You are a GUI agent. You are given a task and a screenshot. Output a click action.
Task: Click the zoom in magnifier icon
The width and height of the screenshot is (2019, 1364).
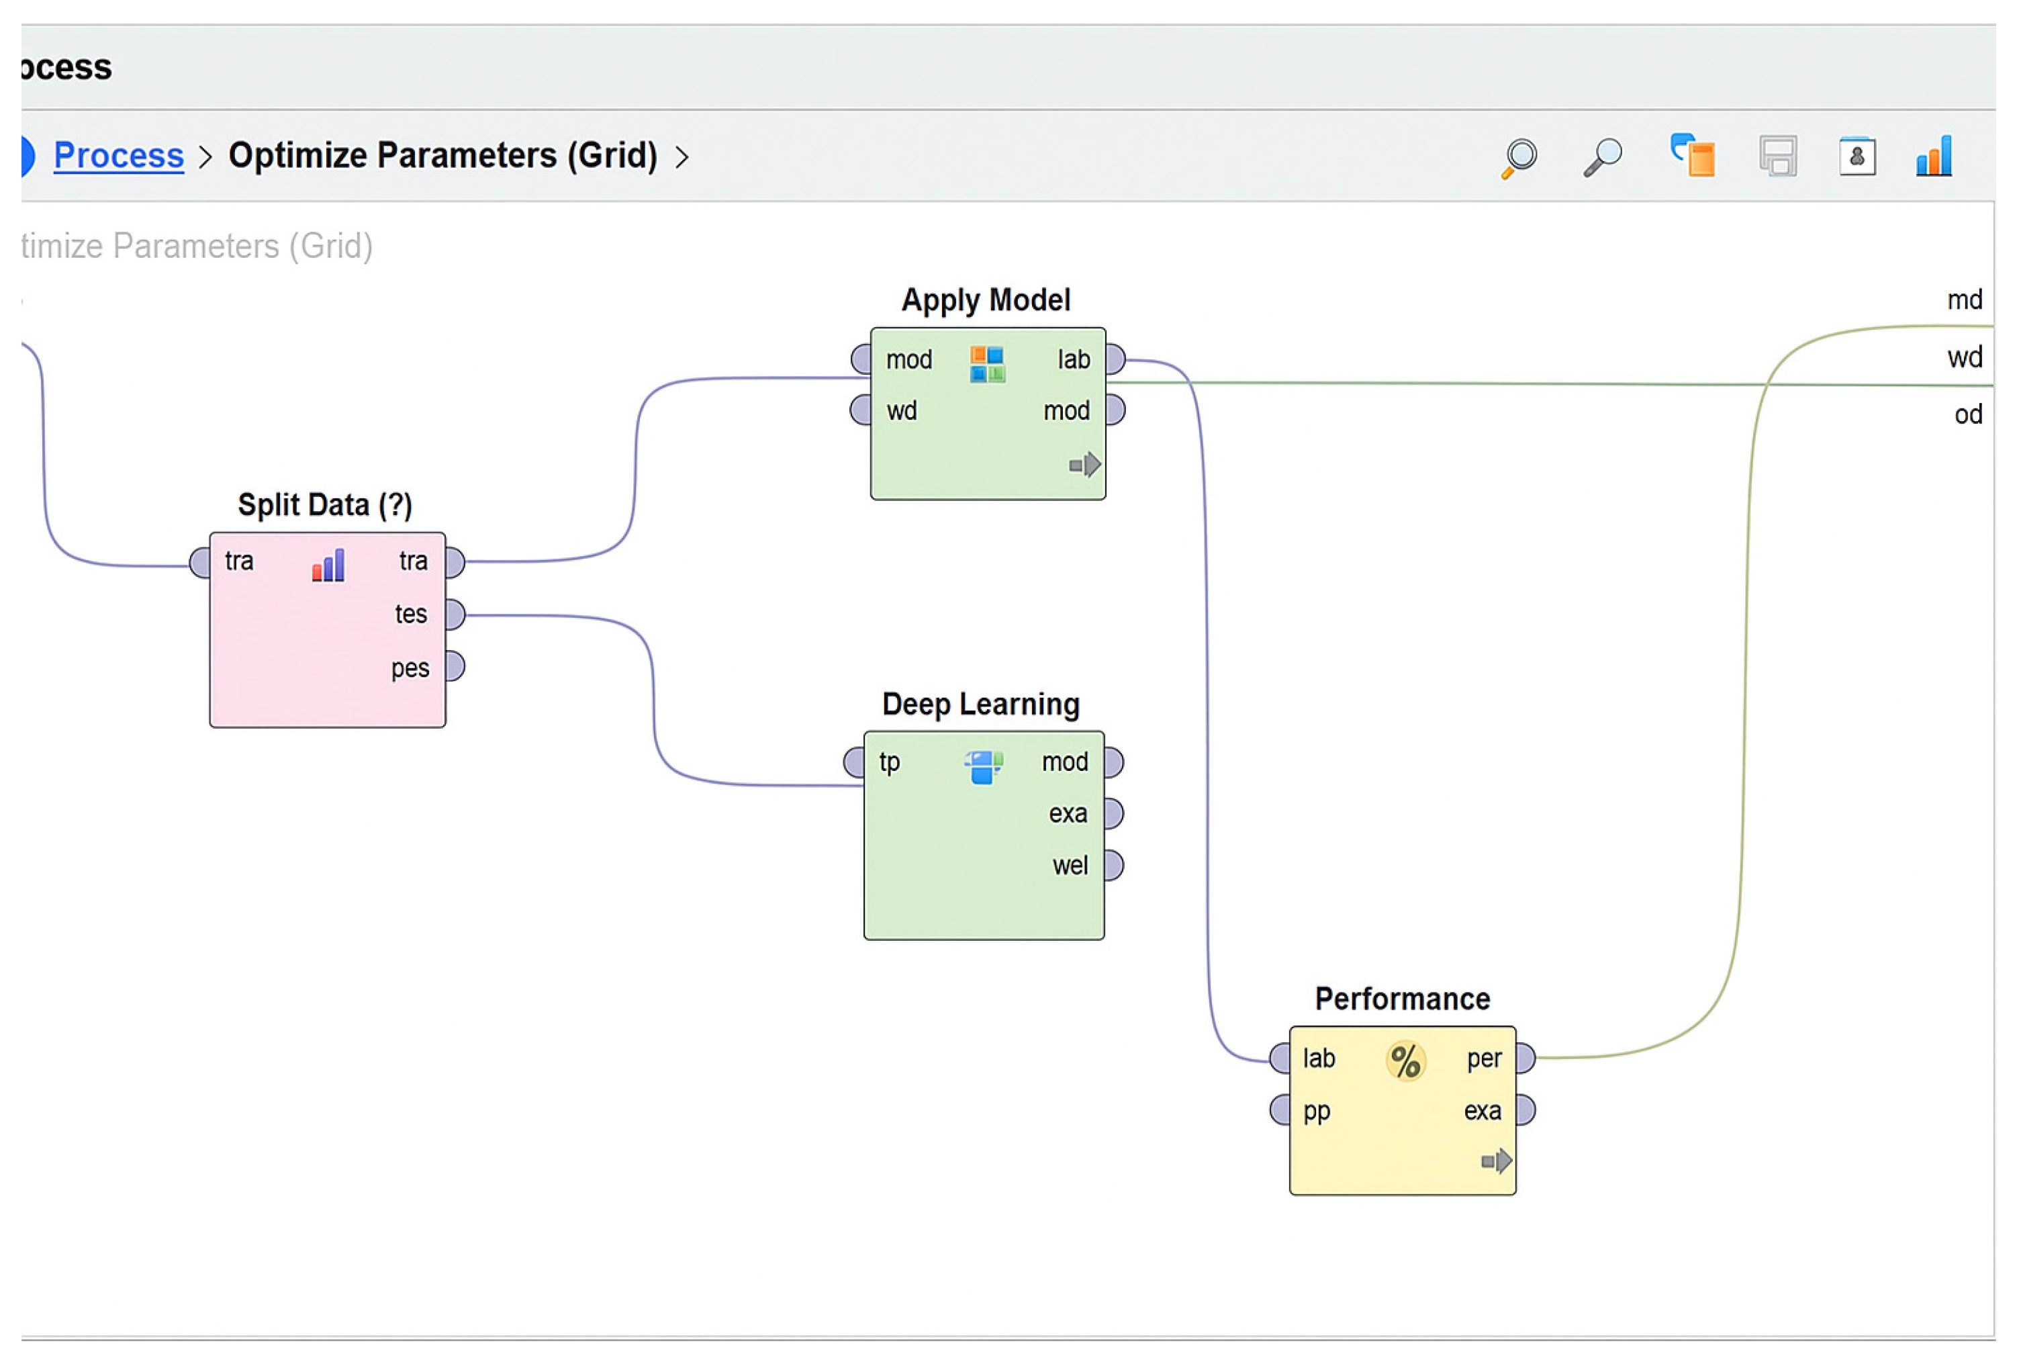[1519, 157]
